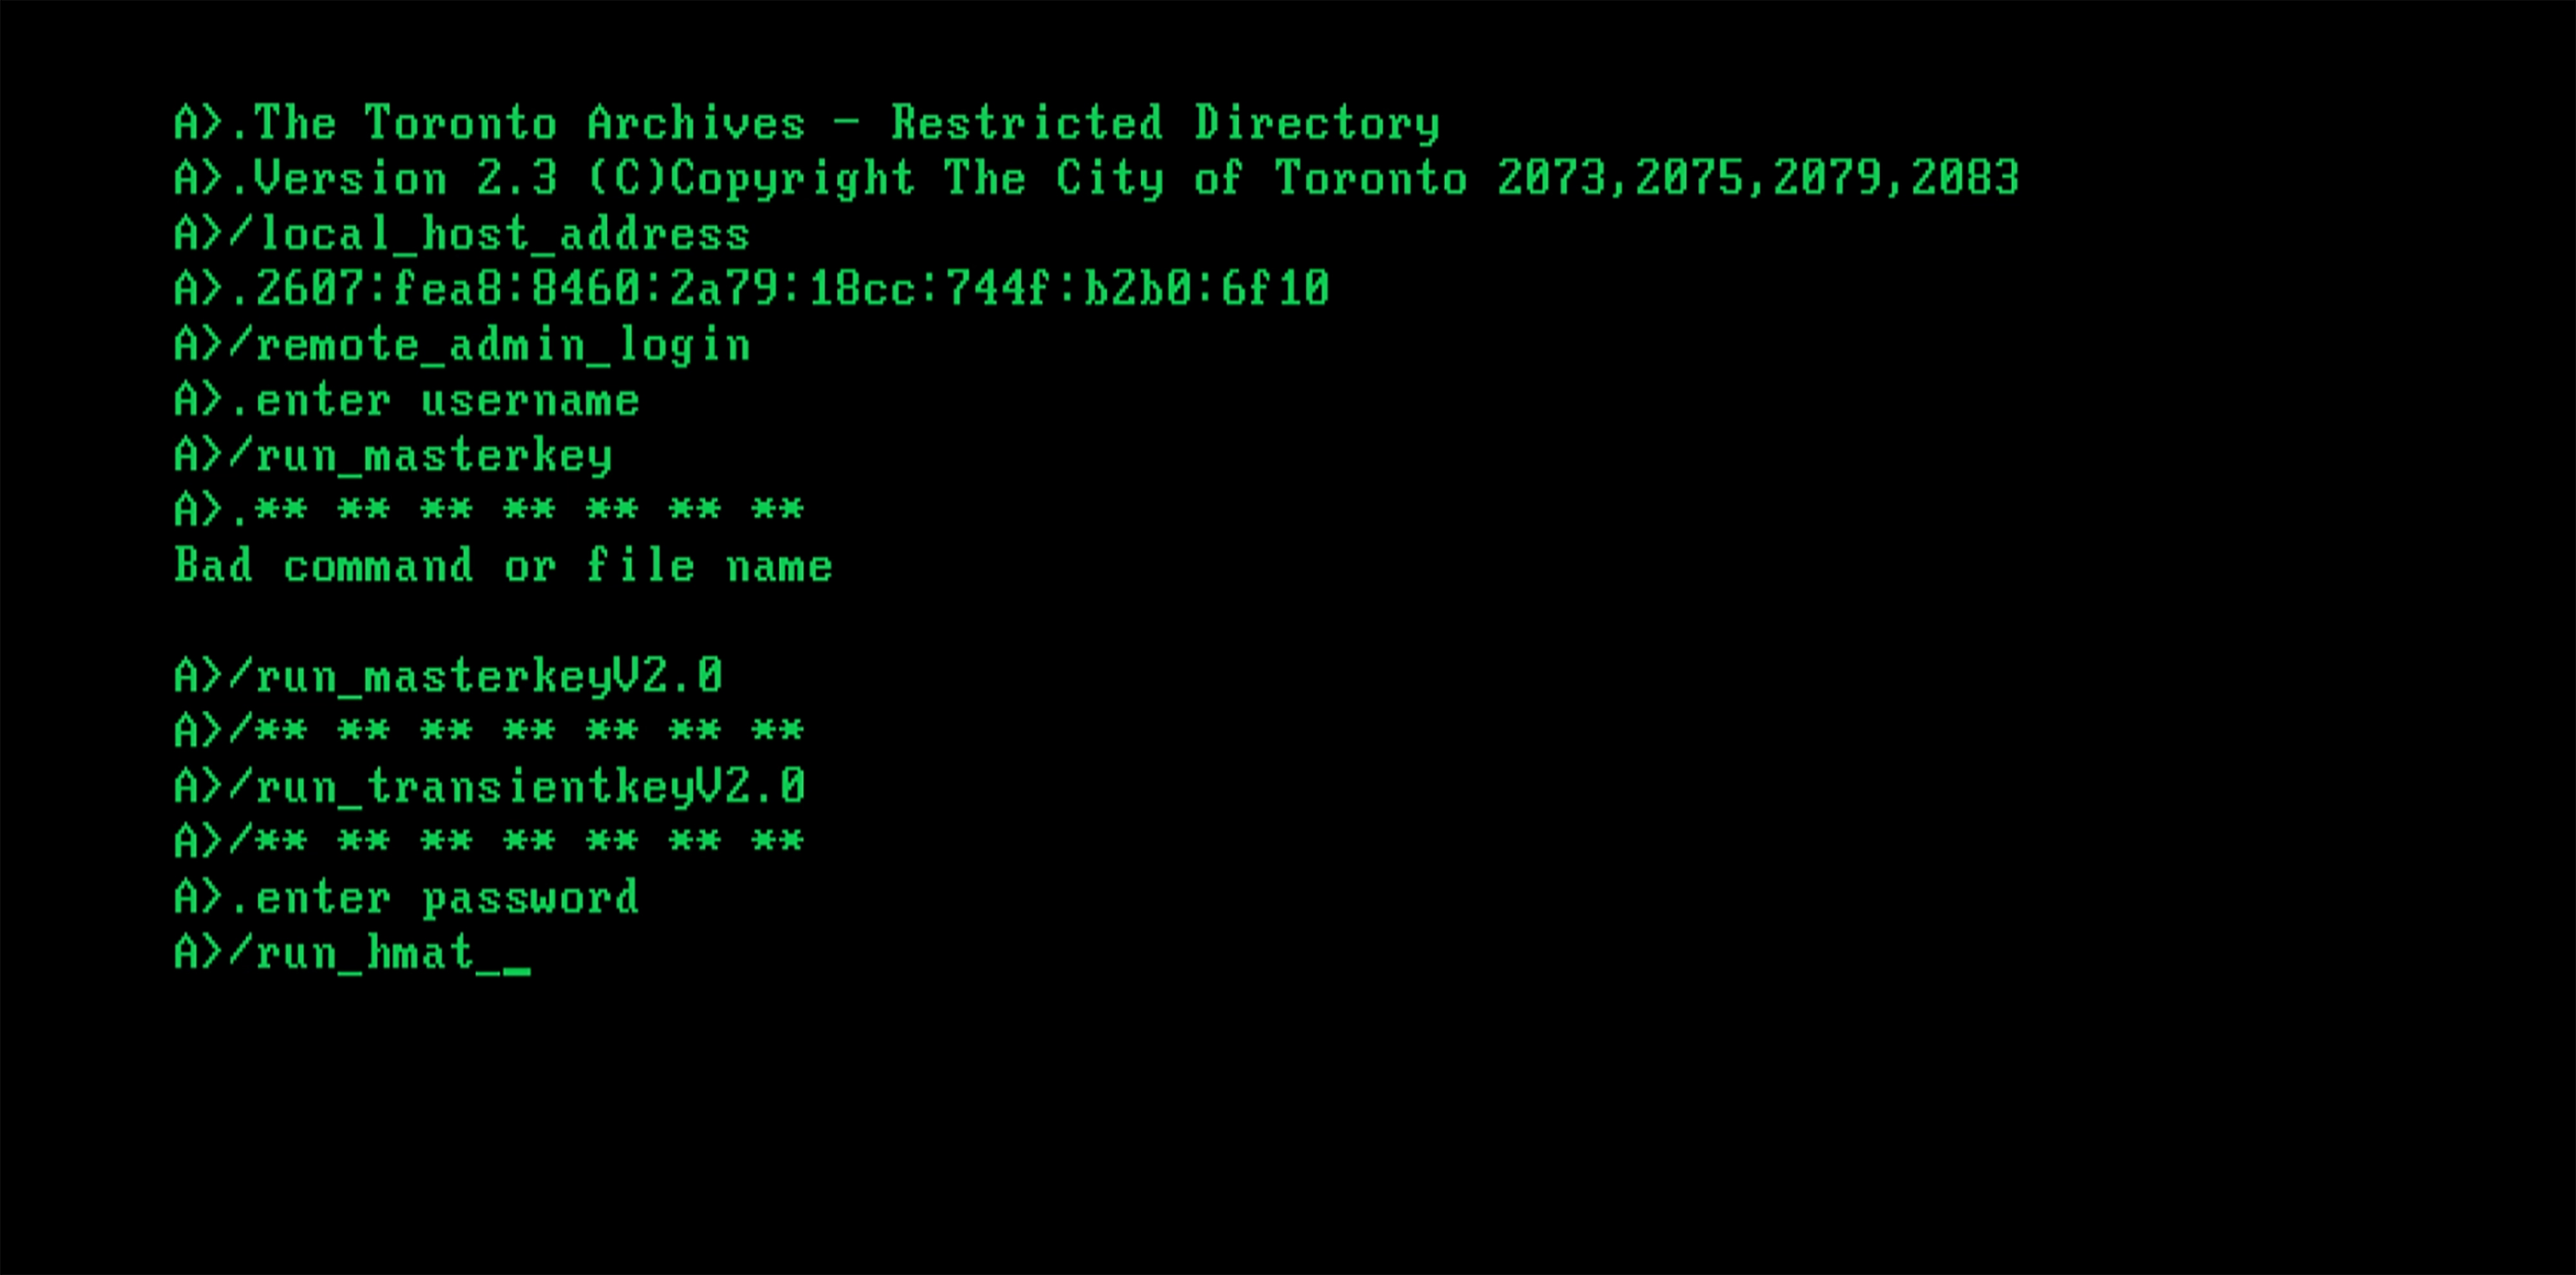Image resolution: width=2576 pixels, height=1275 pixels.
Task: Click the word Directory in the header
Action: (x=1317, y=124)
